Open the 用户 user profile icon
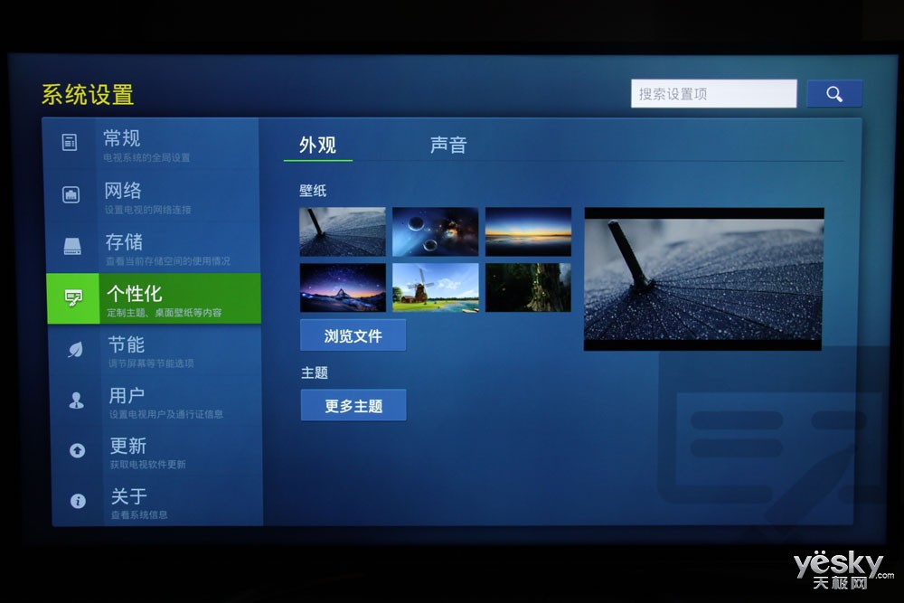Viewport: 904px width, 603px height. pyautogui.click(x=76, y=400)
